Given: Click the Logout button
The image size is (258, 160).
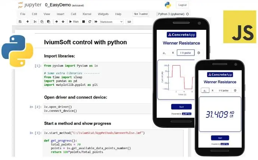Looking at the screenshot, I should pyautogui.click(x=182, y=5).
